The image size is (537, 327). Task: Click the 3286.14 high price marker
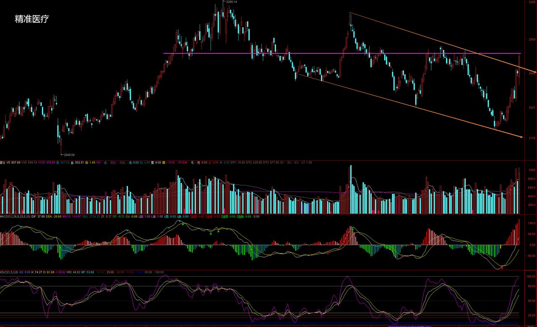(x=231, y=2)
